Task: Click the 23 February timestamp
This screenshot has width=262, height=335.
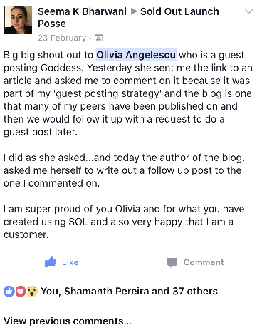Action: [62, 38]
